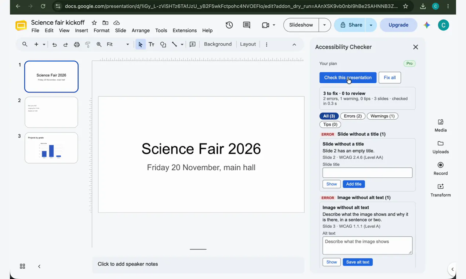Open the video call options dropdown
466x279 pixels.
pyautogui.click(x=274, y=25)
